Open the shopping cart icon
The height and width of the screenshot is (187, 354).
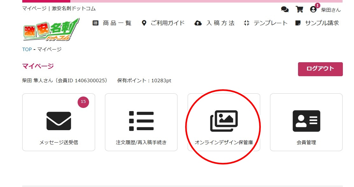click(299, 10)
